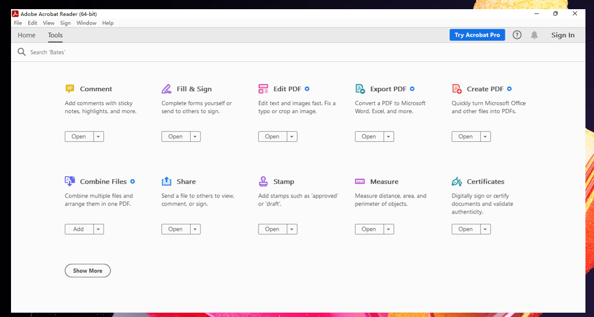Click the Stamp heading text

click(284, 181)
